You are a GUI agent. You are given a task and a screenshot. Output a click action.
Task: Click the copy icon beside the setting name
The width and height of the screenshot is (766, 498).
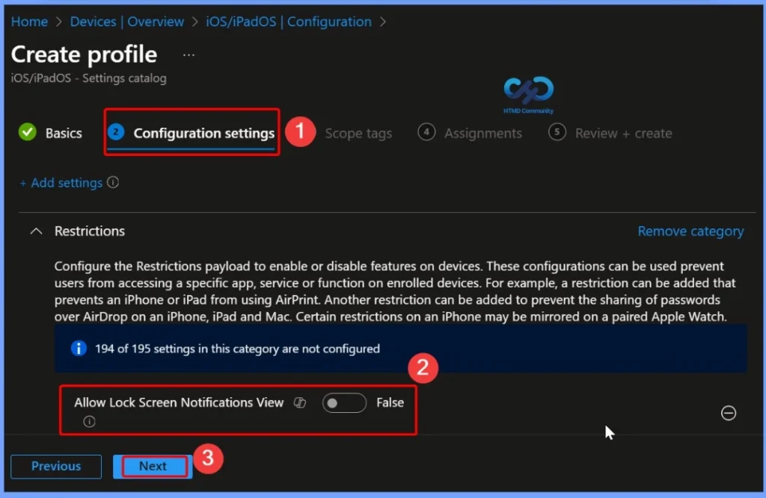(299, 402)
